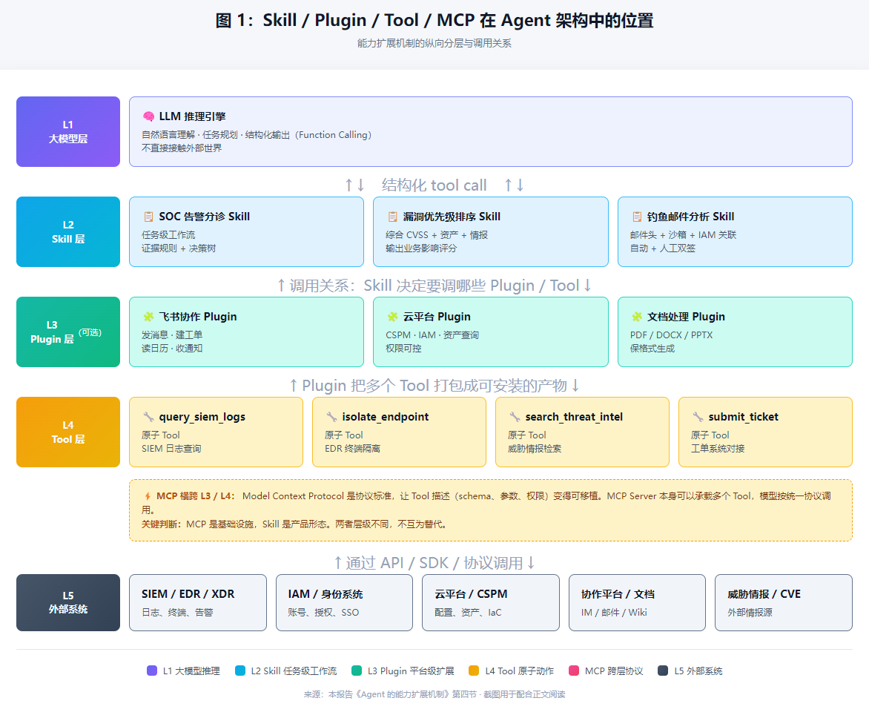Click the wrench icon of search_threat_intel
This screenshot has height=718, width=869.
coord(515,417)
